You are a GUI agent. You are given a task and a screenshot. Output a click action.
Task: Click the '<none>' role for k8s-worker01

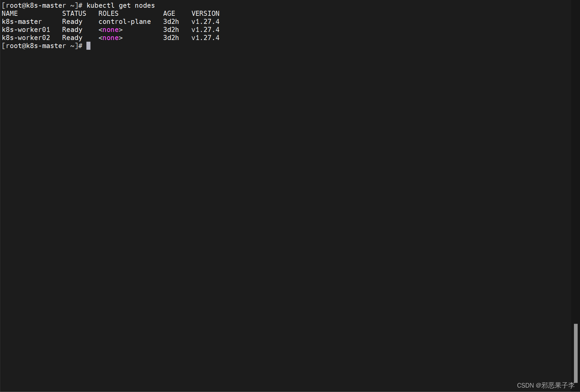tap(111, 30)
